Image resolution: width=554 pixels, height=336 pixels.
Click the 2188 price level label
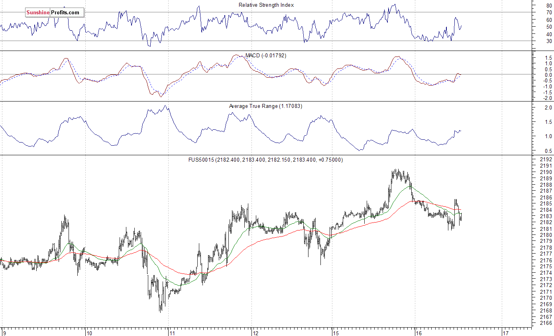[545, 185]
